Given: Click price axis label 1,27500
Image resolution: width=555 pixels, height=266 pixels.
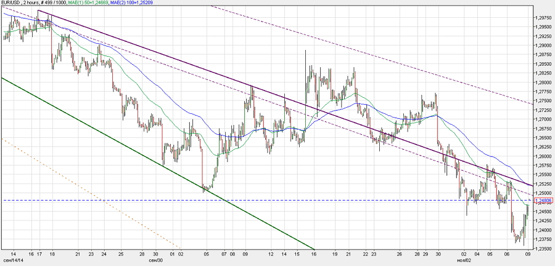Looking at the screenshot, I should point(545,101).
